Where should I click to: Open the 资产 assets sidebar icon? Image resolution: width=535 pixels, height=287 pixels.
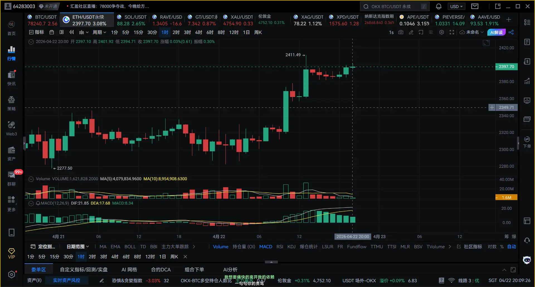[11, 154]
